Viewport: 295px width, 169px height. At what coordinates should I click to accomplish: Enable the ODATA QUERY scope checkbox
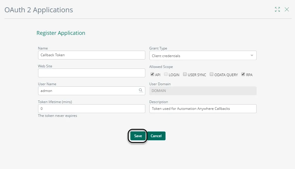click(x=212, y=74)
